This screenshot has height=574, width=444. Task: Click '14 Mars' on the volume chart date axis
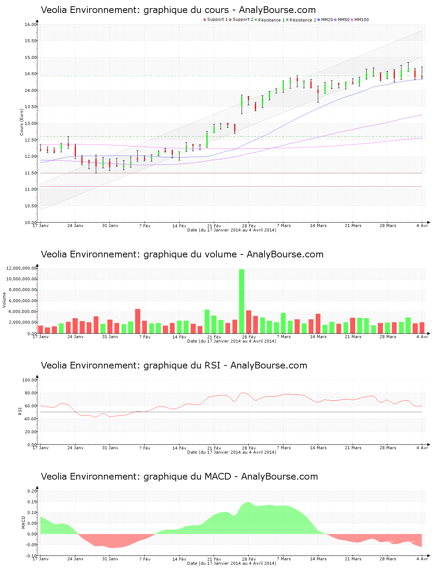[318, 337]
